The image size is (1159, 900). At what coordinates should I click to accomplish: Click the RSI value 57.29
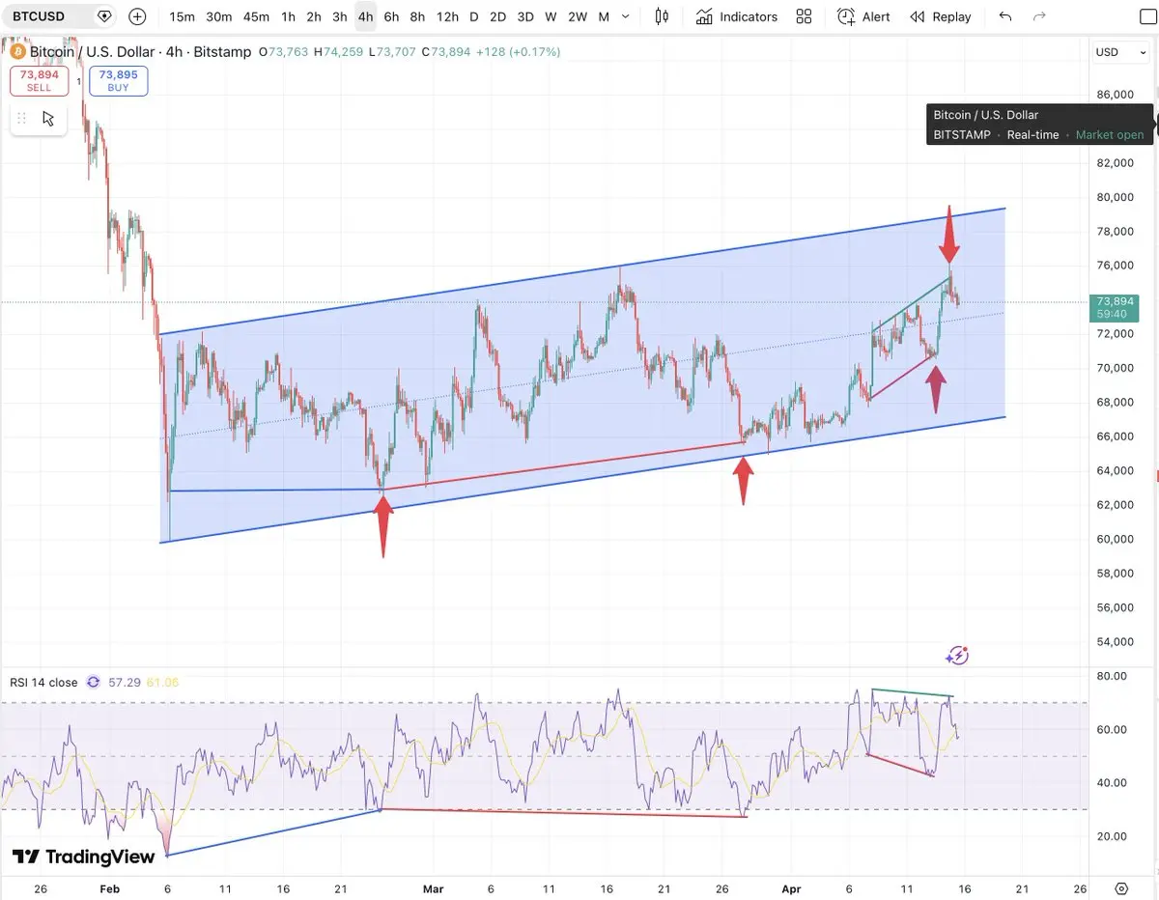pyautogui.click(x=125, y=683)
